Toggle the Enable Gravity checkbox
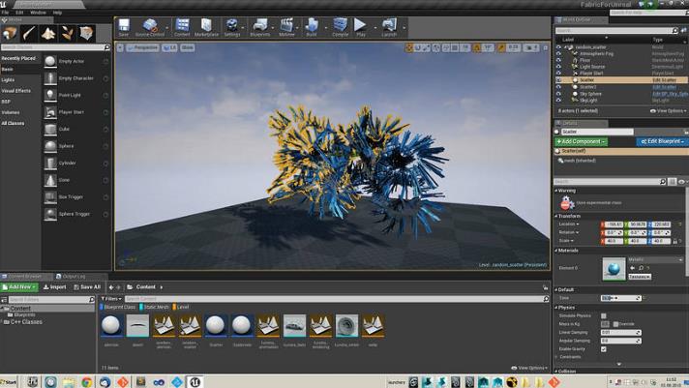Screen dimensions: 689x388 (x=604, y=348)
